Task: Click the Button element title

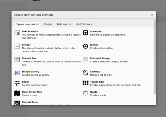Action: [x=94, y=45]
